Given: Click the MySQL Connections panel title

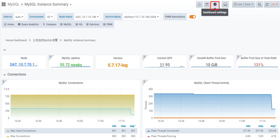Looking at the screenshot, I should [x=71, y=83].
